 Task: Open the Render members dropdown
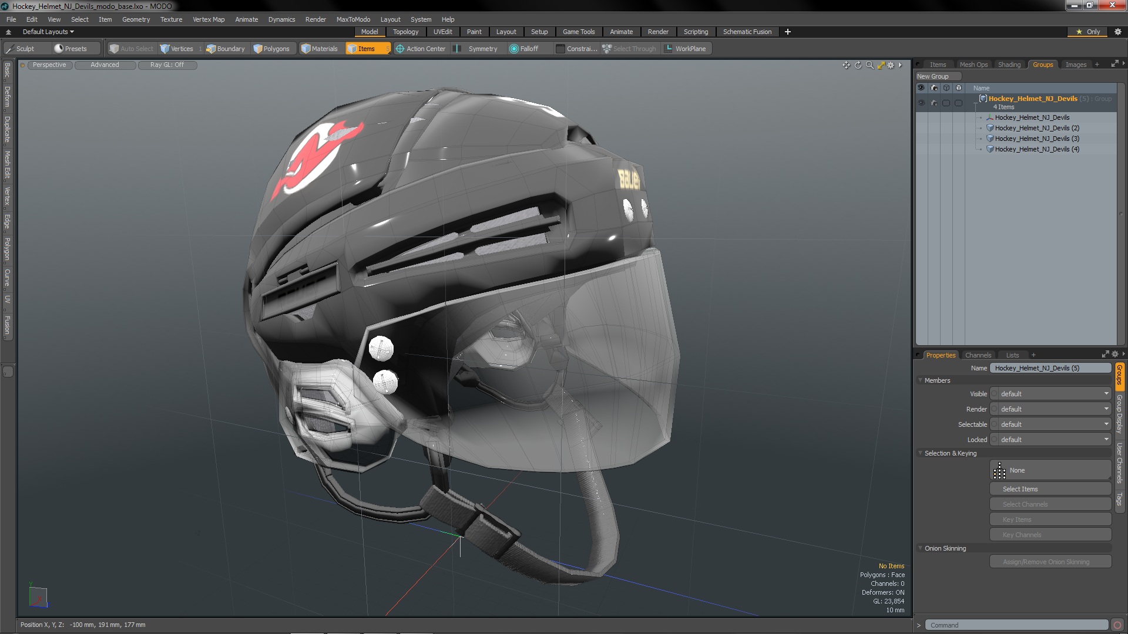click(x=1050, y=409)
